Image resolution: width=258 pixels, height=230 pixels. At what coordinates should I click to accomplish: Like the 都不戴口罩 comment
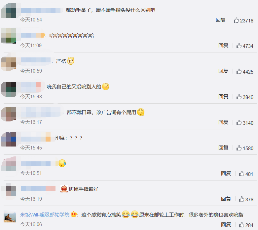[239, 122]
